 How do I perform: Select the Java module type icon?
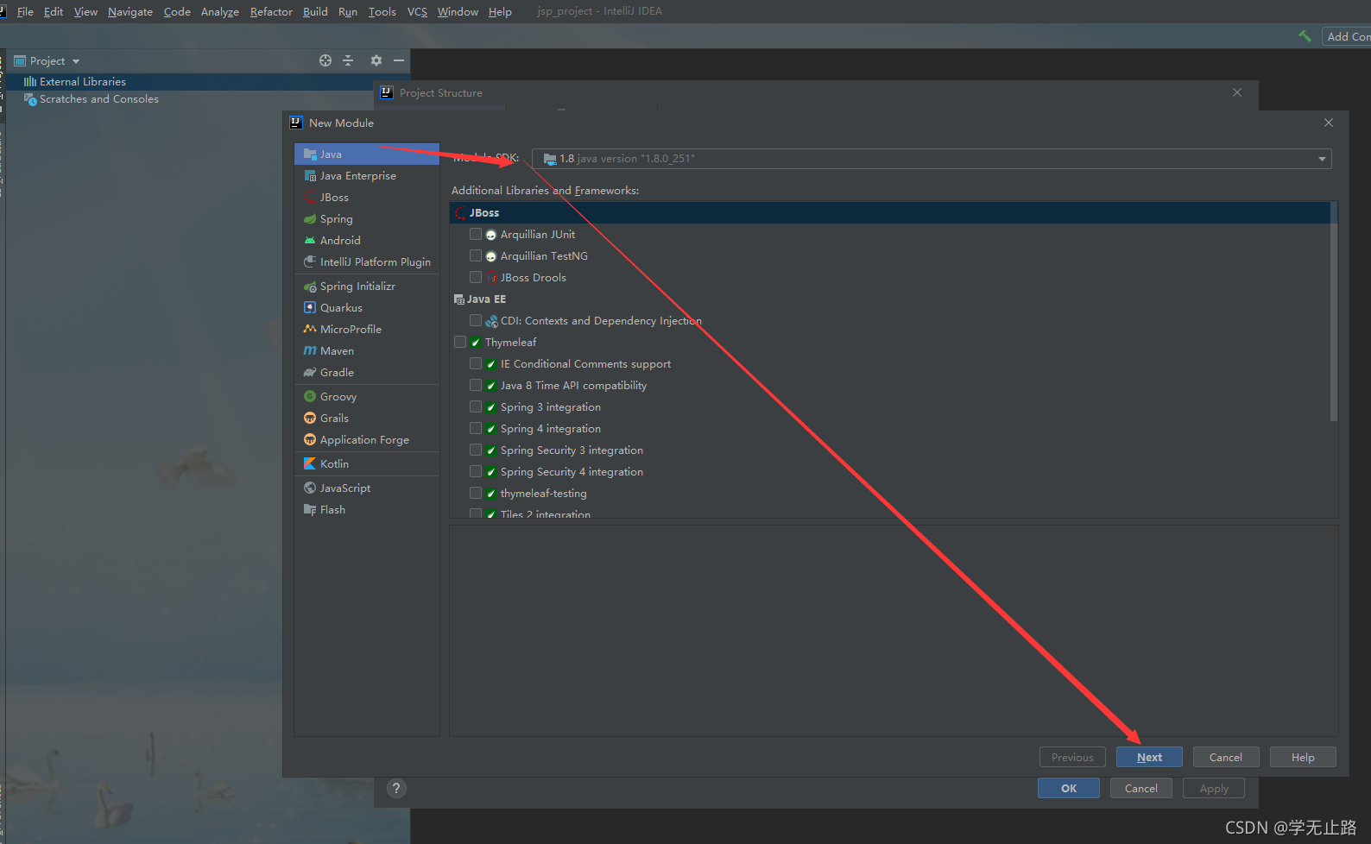tap(310, 154)
